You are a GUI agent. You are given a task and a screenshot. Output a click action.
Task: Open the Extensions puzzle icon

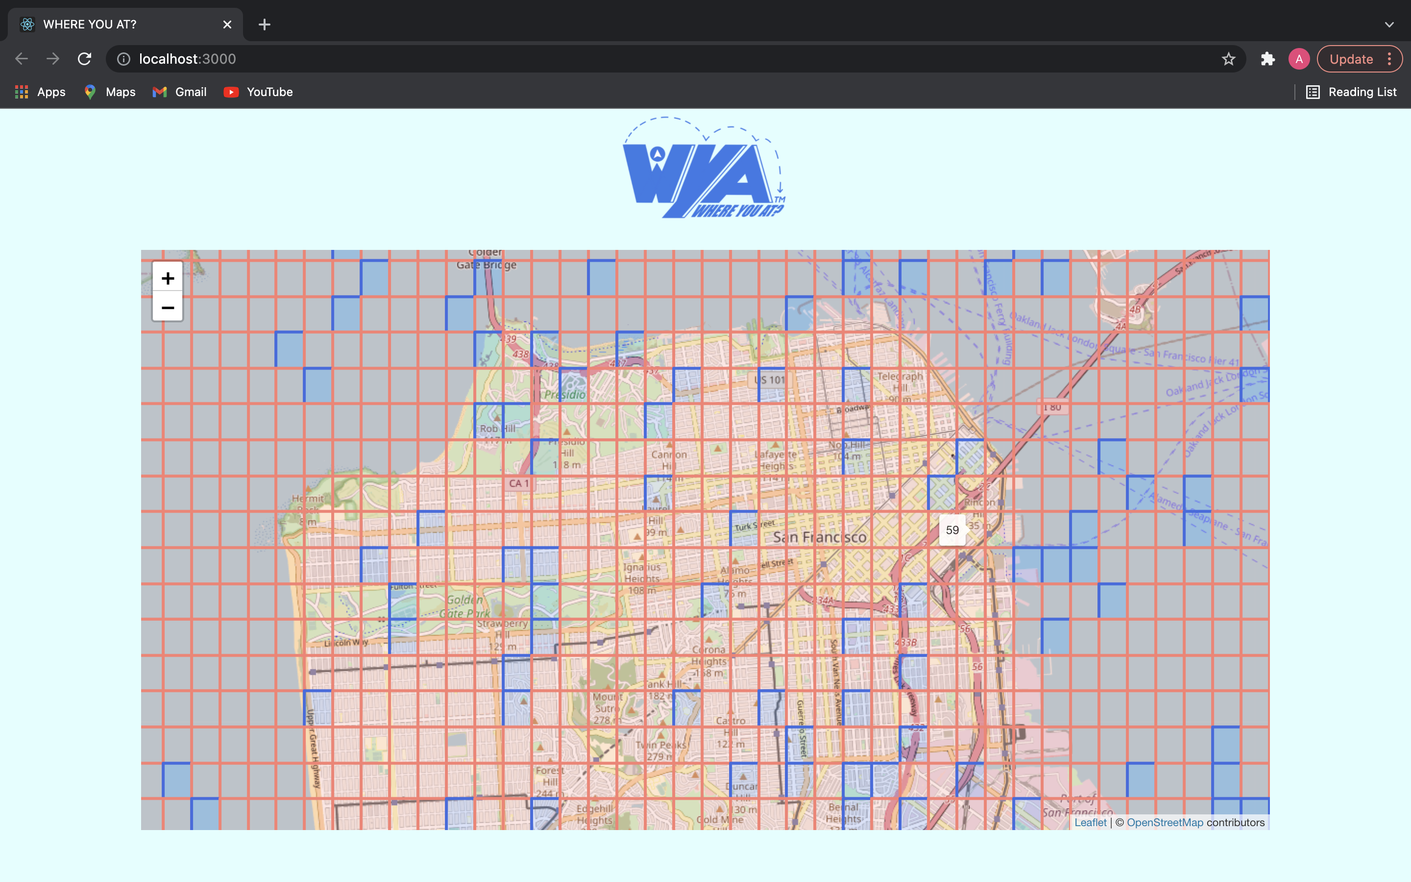point(1267,59)
